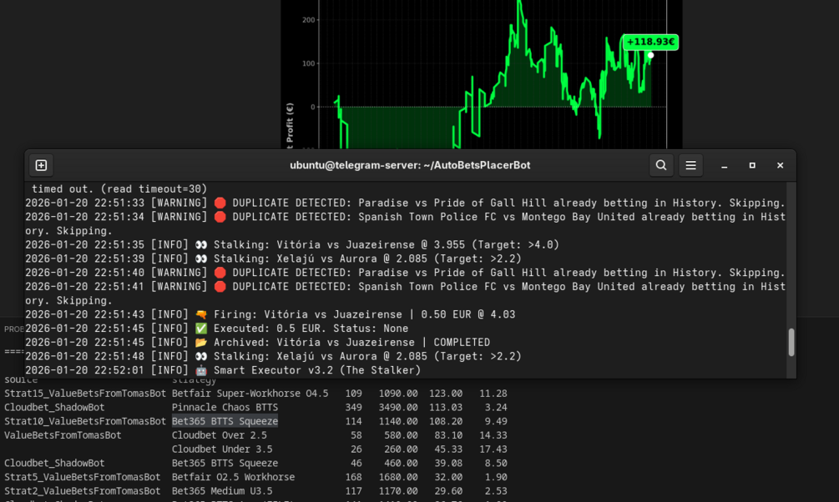The image size is (839, 502).
Task: Click the terminal vertical scrollbar thumb
Action: click(791, 342)
